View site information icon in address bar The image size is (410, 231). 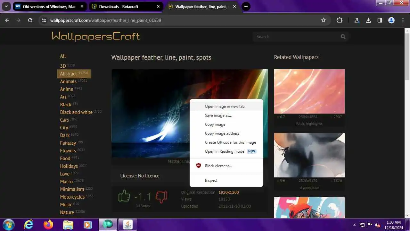tap(44, 20)
